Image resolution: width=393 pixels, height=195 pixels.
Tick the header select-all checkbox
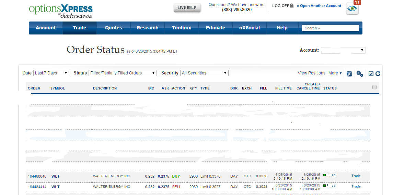[x=374, y=87]
